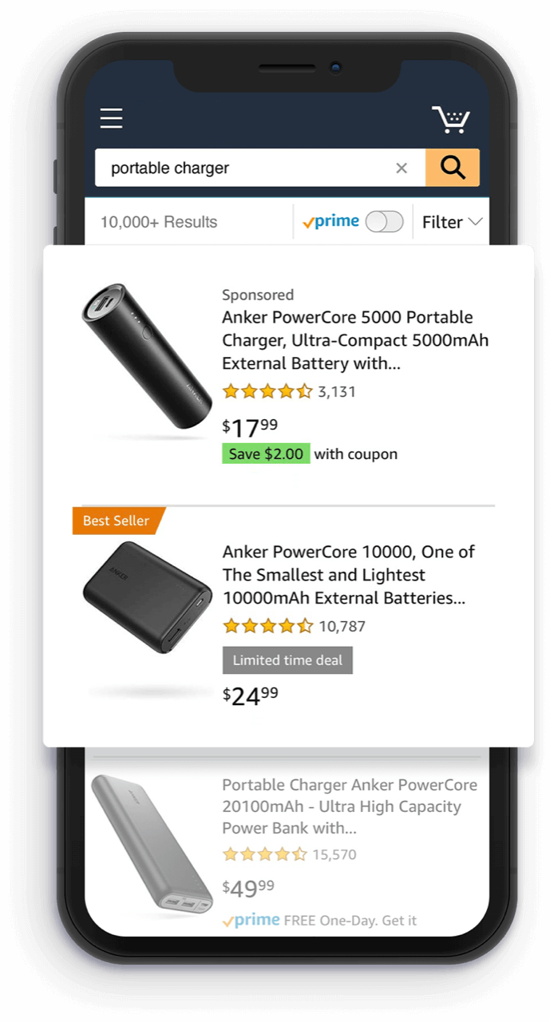The width and height of the screenshot is (550, 1022).
Task: Click the Limited time deal badge
Action: coord(287,660)
